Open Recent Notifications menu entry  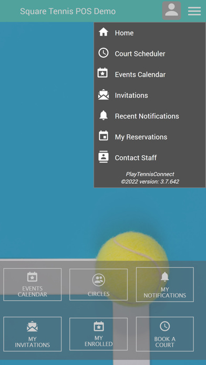tap(150, 116)
